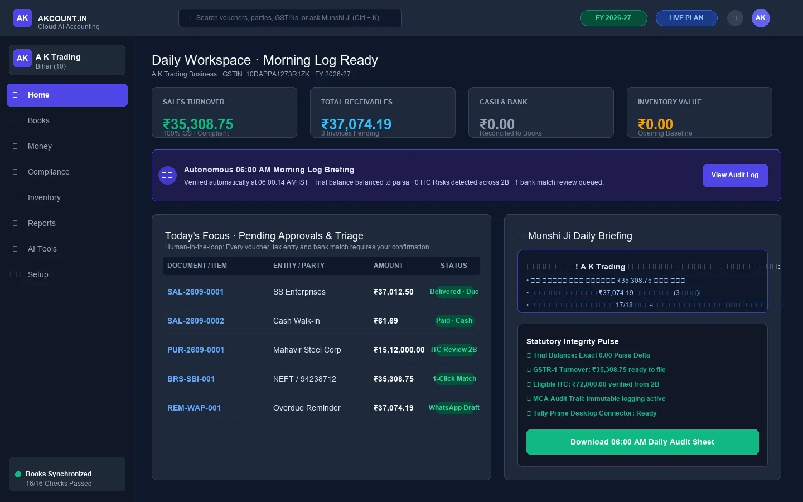Open Setup in the sidebar
Screen dimensions: 803x502
67,274
